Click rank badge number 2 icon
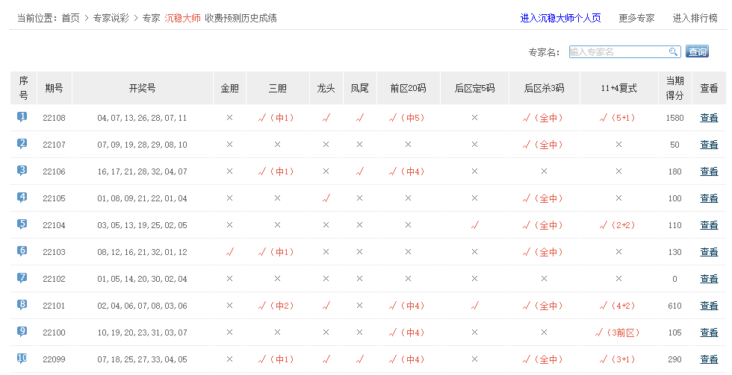732x375 pixels. 22,144
